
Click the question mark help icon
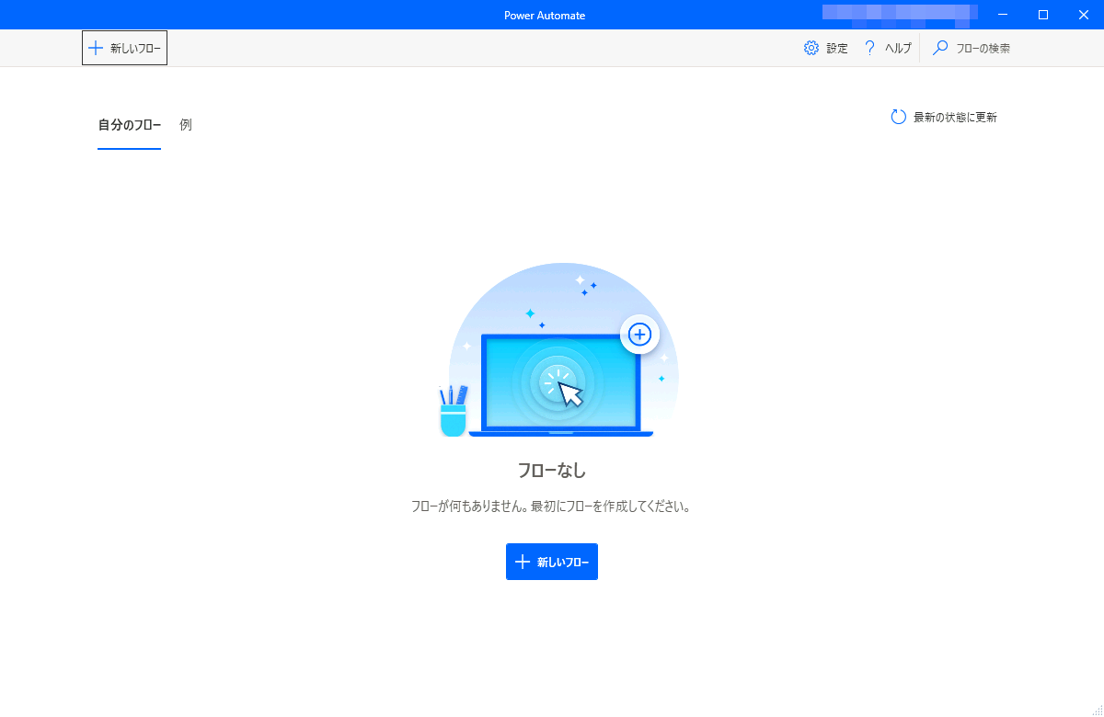869,49
